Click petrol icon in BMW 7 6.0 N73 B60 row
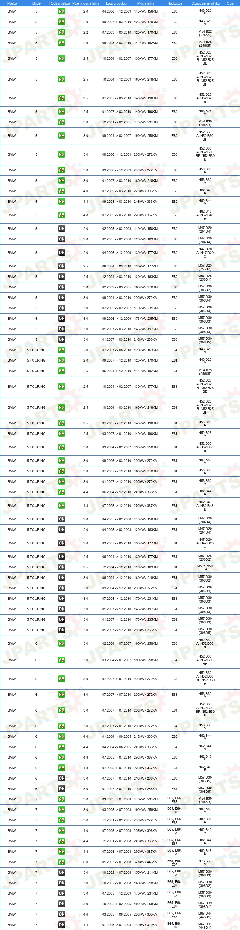The image size is (240, 930). [x=61, y=862]
